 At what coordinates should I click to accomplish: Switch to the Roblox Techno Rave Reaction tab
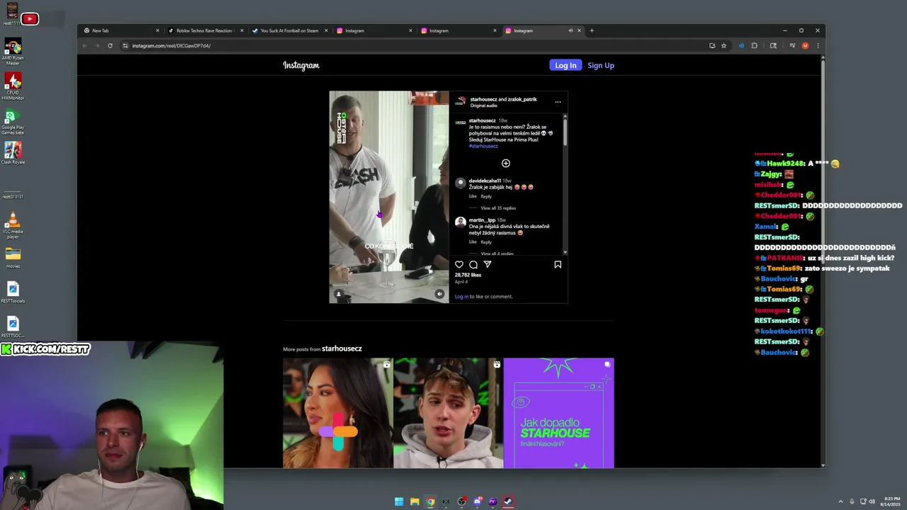204,30
